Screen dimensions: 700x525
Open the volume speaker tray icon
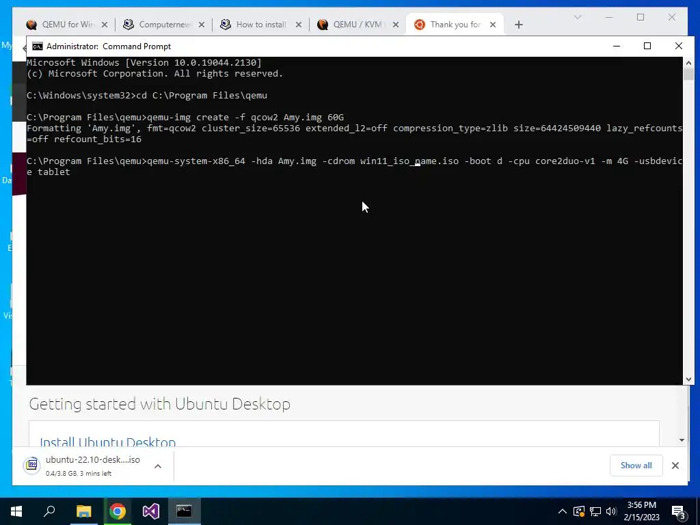click(611, 511)
